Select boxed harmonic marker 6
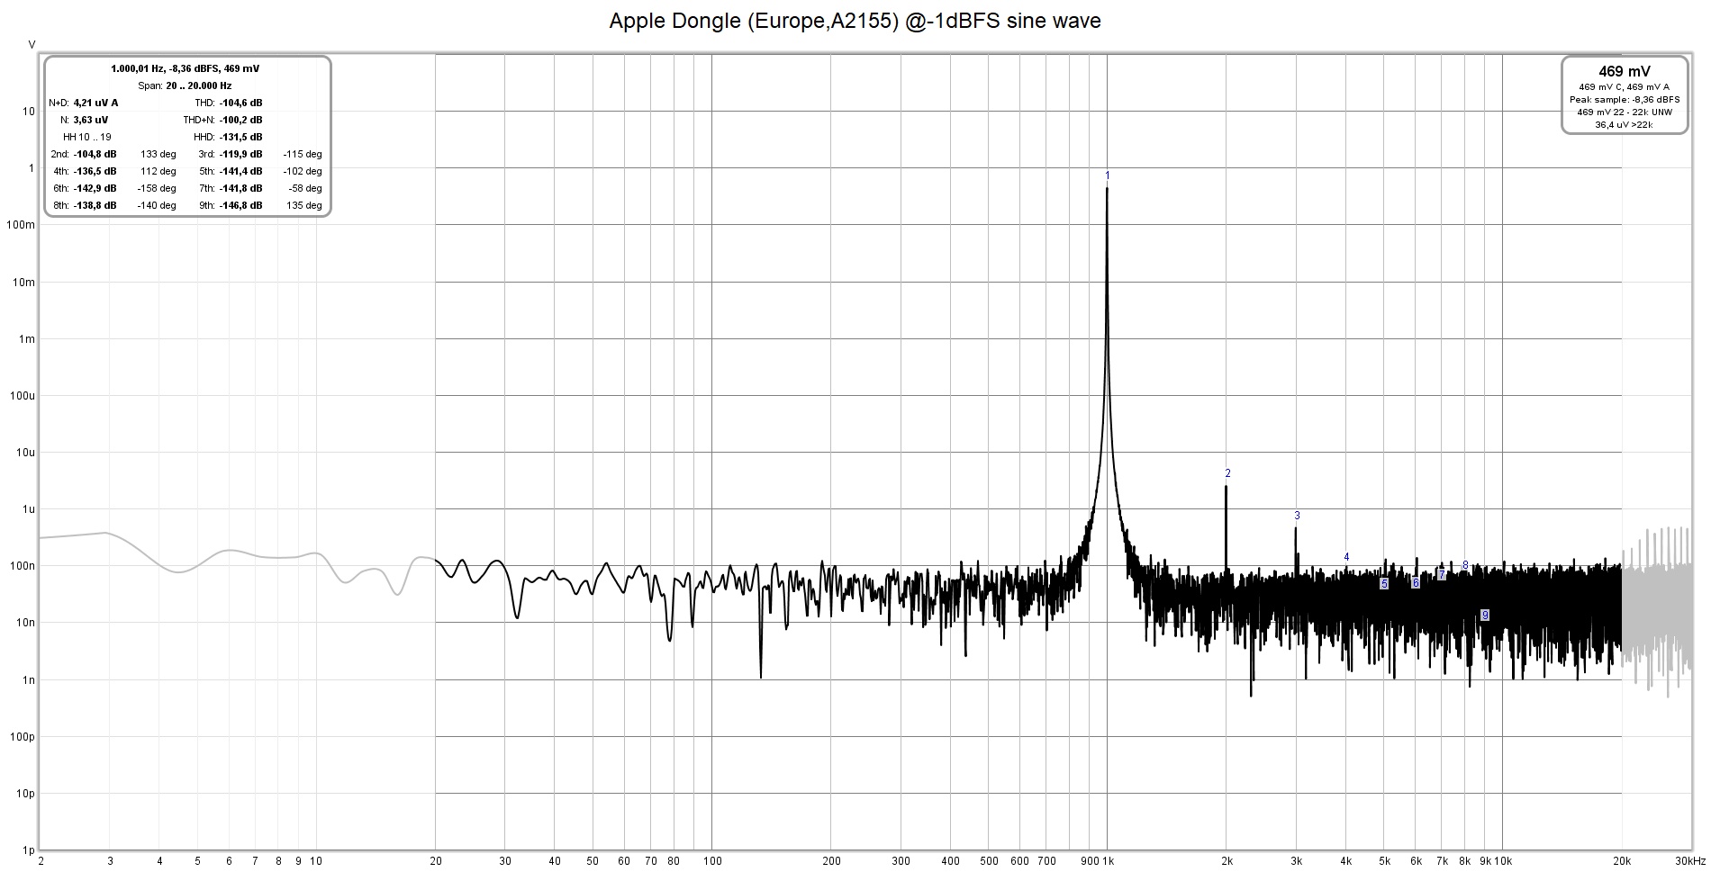The width and height of the screenshot is (1711, 872). pyautogui.click(x=1416, y=583)
